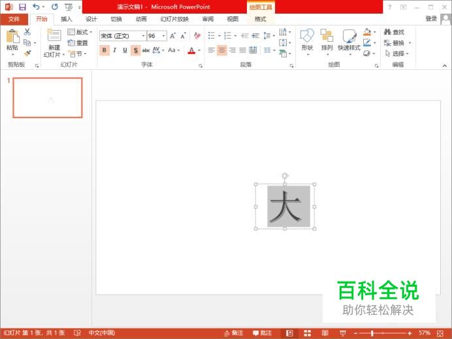Align text left
This screenshot has width=452, height=339.
tap(211, 50)
